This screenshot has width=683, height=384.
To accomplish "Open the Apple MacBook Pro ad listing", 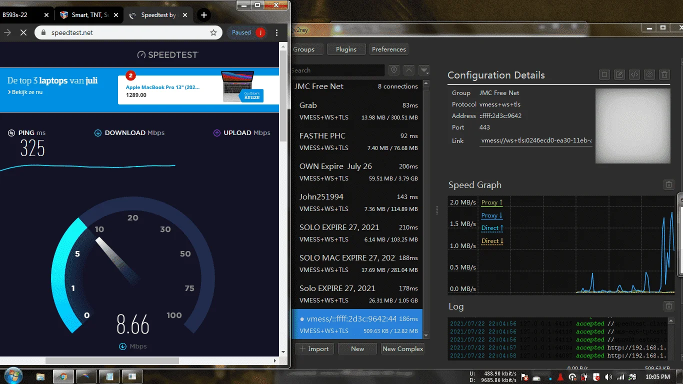I will pos(198,89).
